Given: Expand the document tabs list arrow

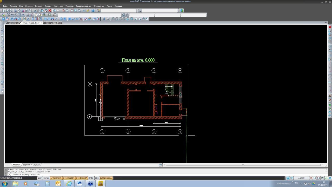Looking at the screenshot, I should [x=326, y=23].
